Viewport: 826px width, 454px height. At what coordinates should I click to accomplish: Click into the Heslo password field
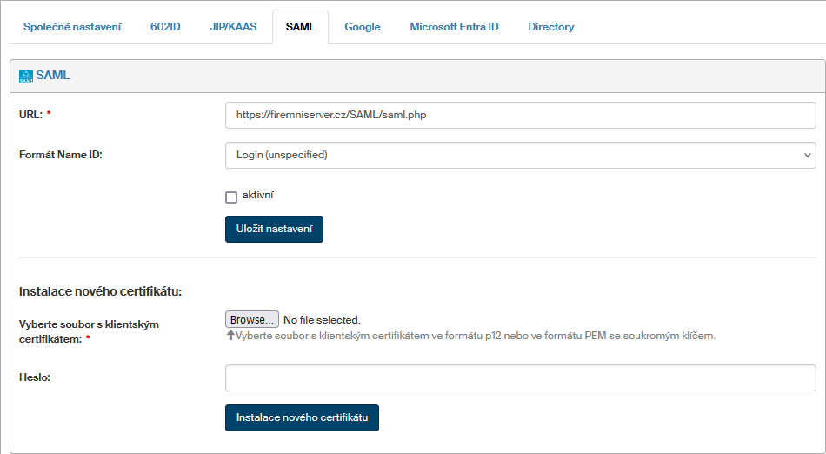tap(520, 377)
